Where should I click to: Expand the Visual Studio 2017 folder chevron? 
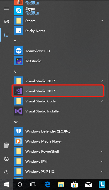[102, 81]
